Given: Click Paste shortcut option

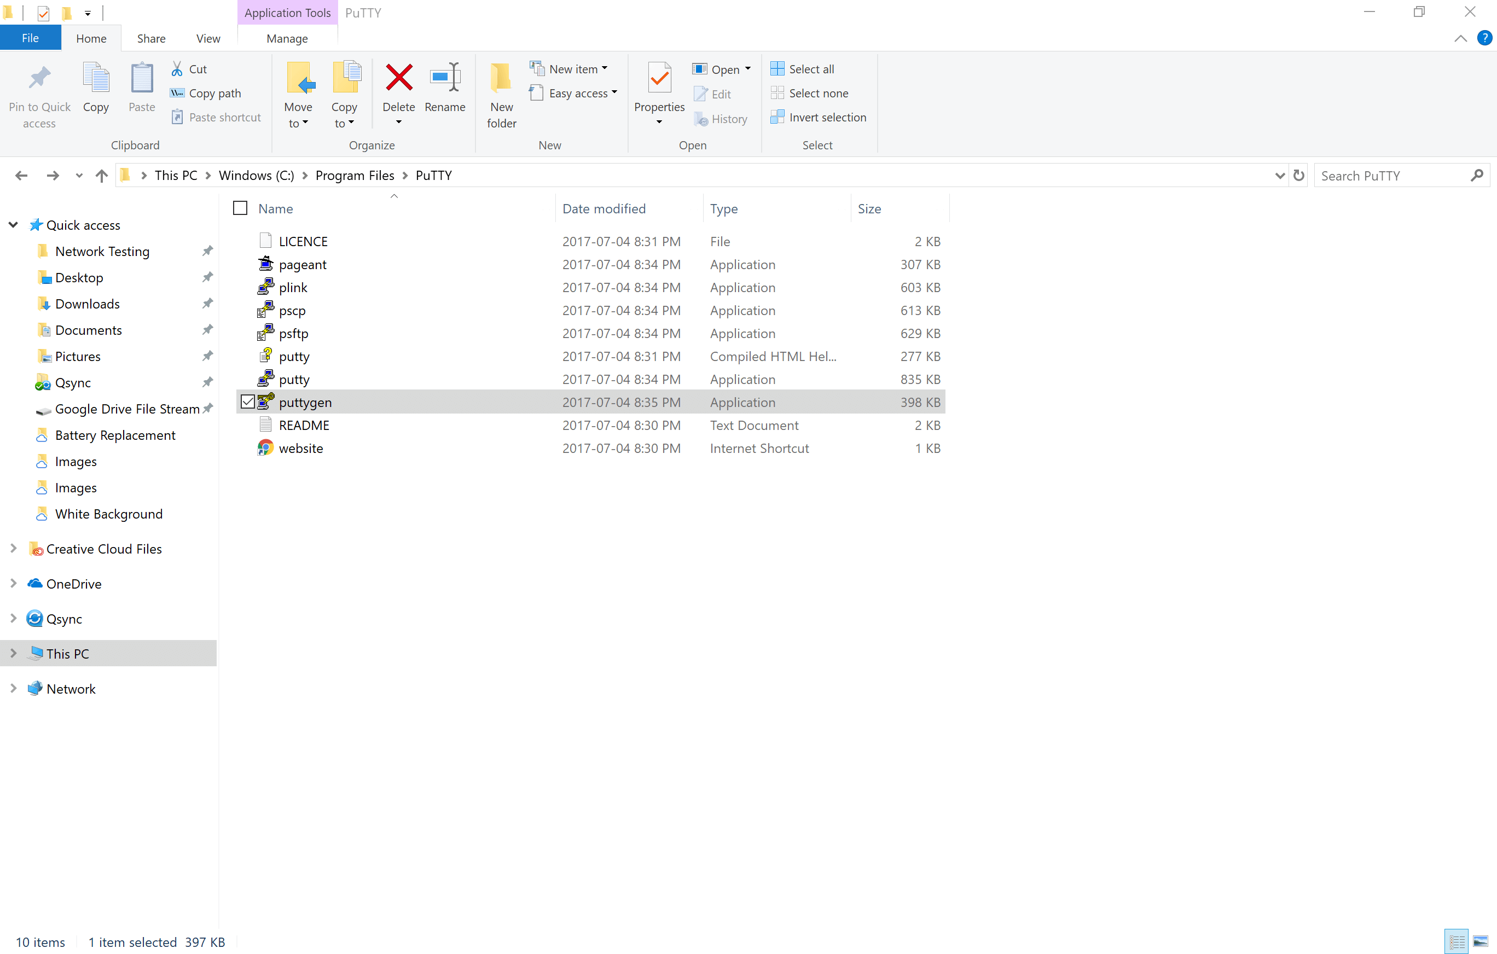Looking at the screenshot, I should (216, 118).
